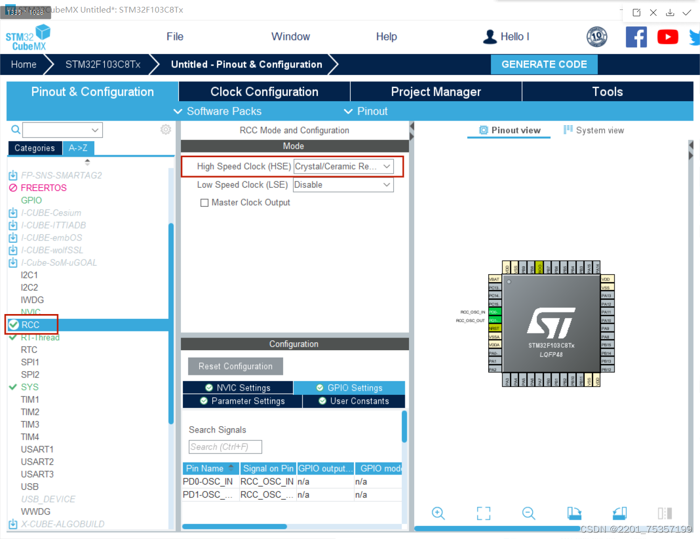Click the green PD0 RCC_OSC_IN pin
This screenshot has width=700, height=539.
pos(495,312)
